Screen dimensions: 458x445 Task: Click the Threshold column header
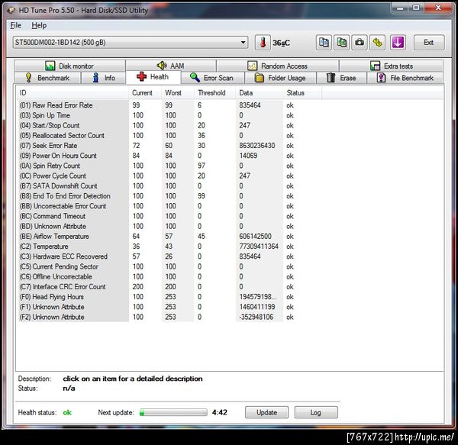tap(215, 93)
